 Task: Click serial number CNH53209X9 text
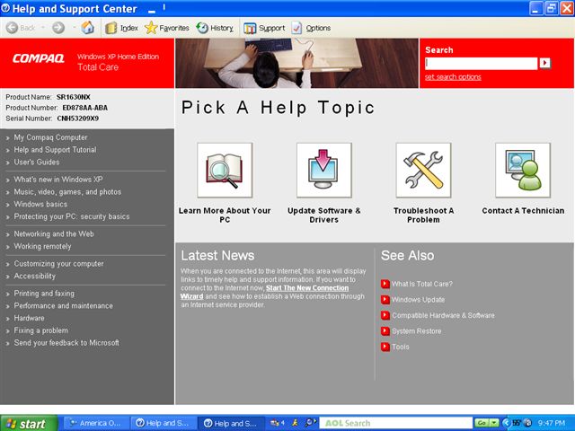tap(78, 119)
